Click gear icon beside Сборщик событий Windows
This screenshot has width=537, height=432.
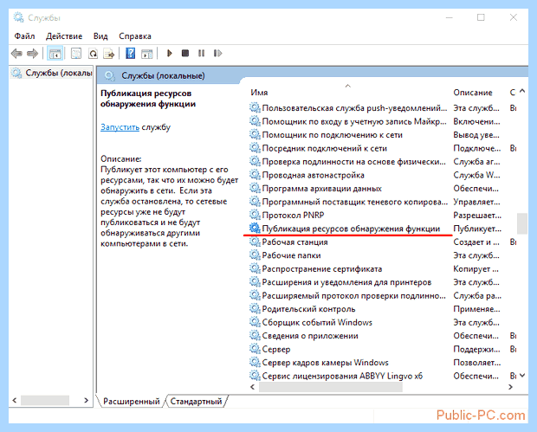click(x=255, y=322)
